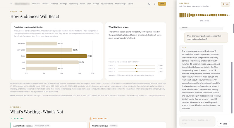Click the voice mode text input field

(197, 122)
